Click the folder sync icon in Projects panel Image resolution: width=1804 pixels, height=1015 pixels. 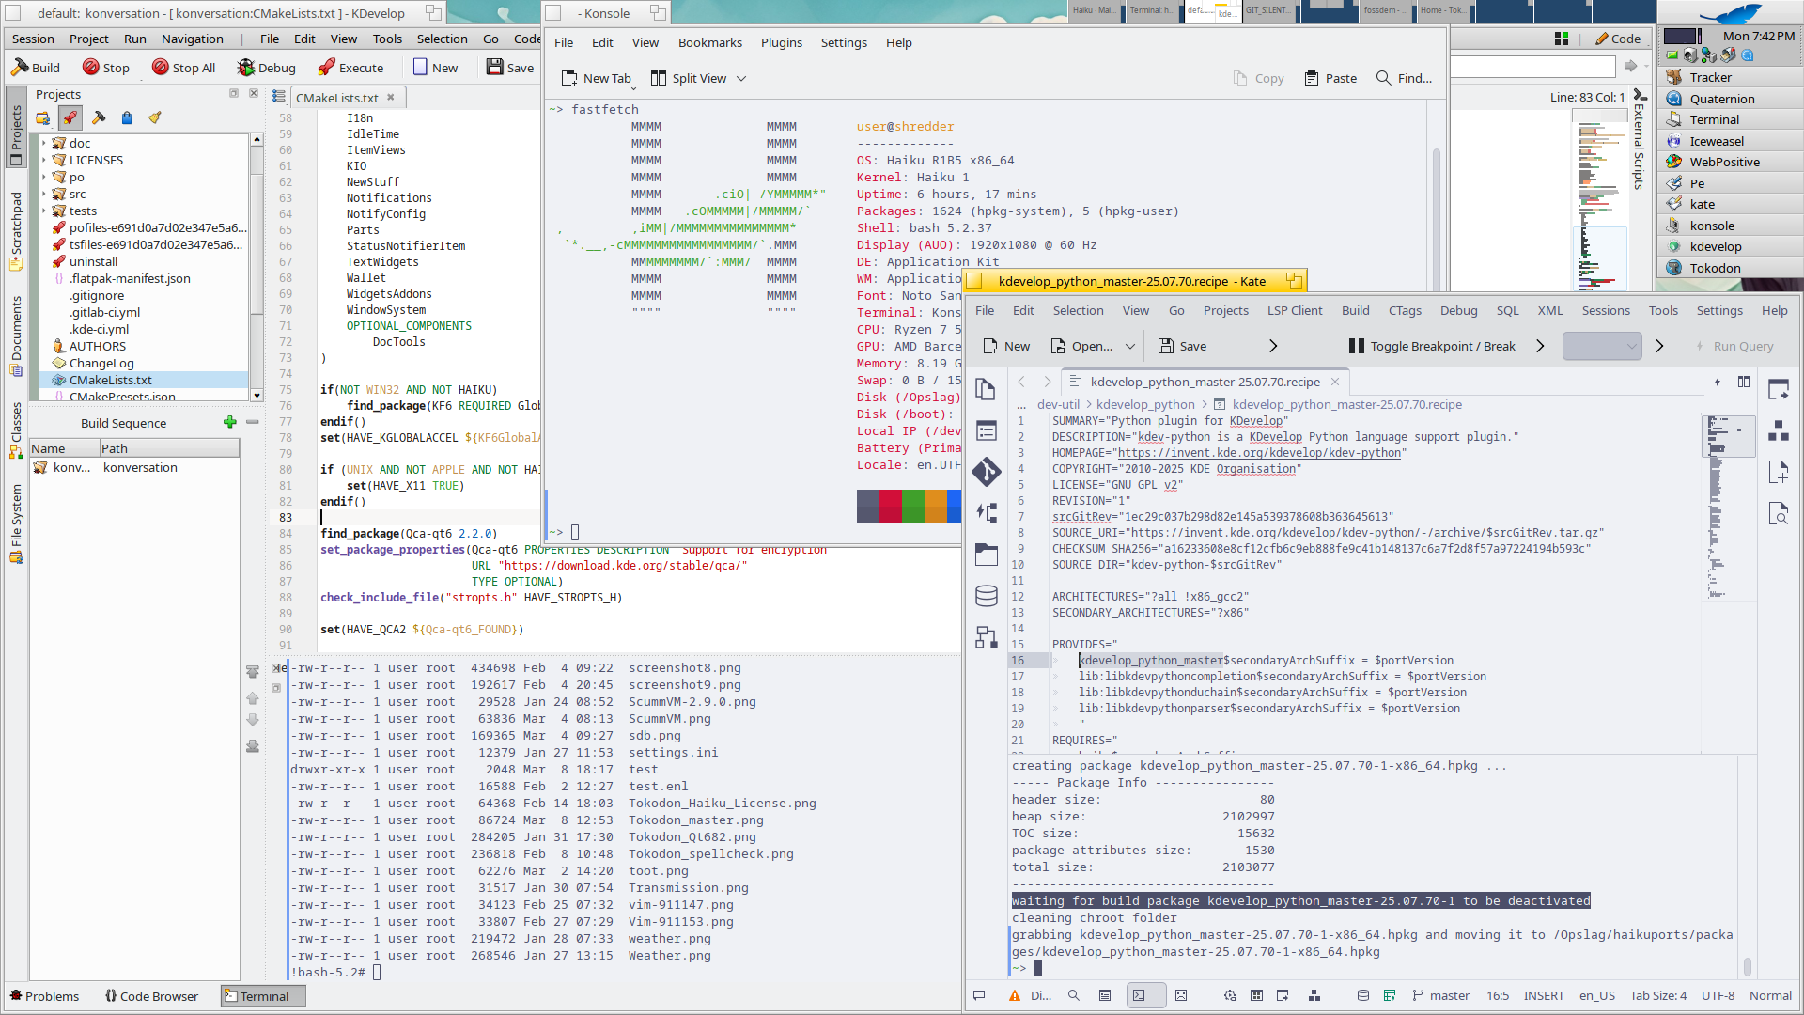pyautogui.click(x=42, y=117)
